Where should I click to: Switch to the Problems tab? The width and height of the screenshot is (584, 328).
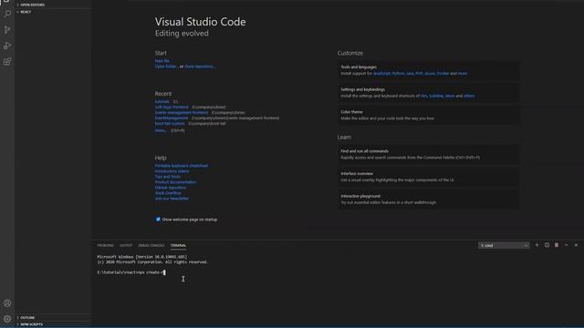[106, 245]
